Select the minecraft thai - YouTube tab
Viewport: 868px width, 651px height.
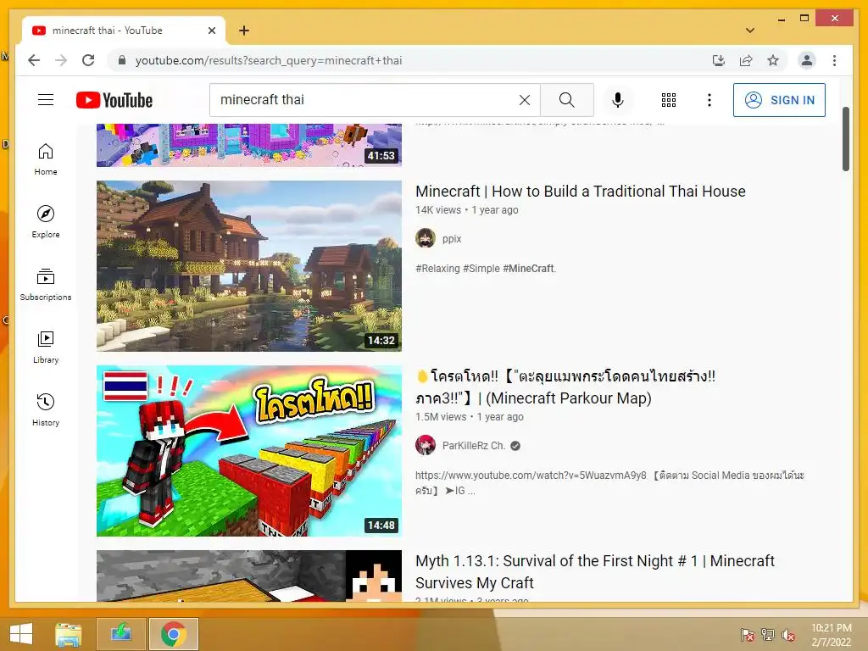point(123,31)
